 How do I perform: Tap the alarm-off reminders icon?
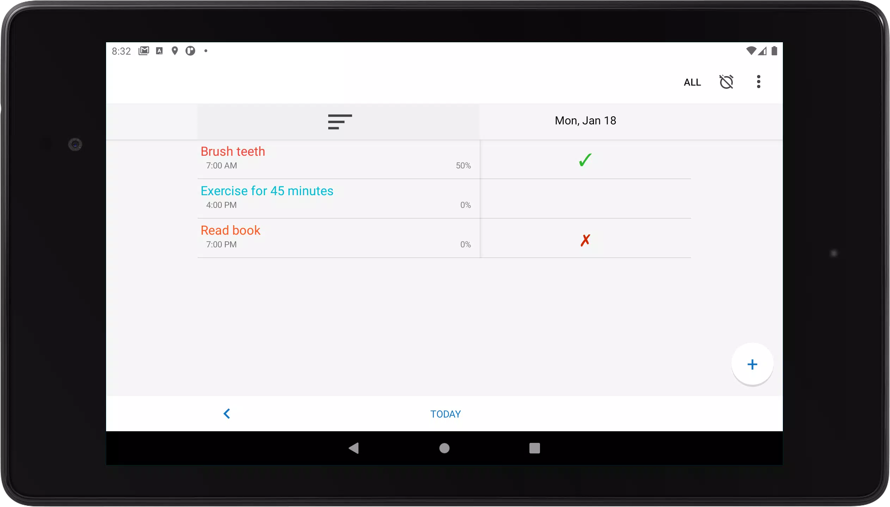726,82
